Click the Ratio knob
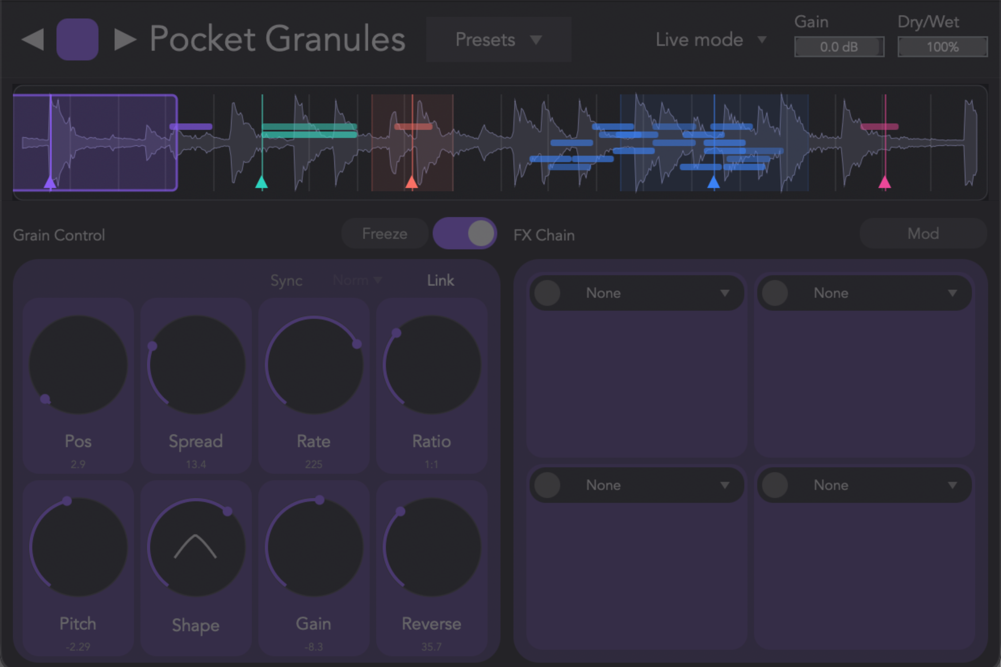Screen dimensions: 1001x667 [431, 364]
